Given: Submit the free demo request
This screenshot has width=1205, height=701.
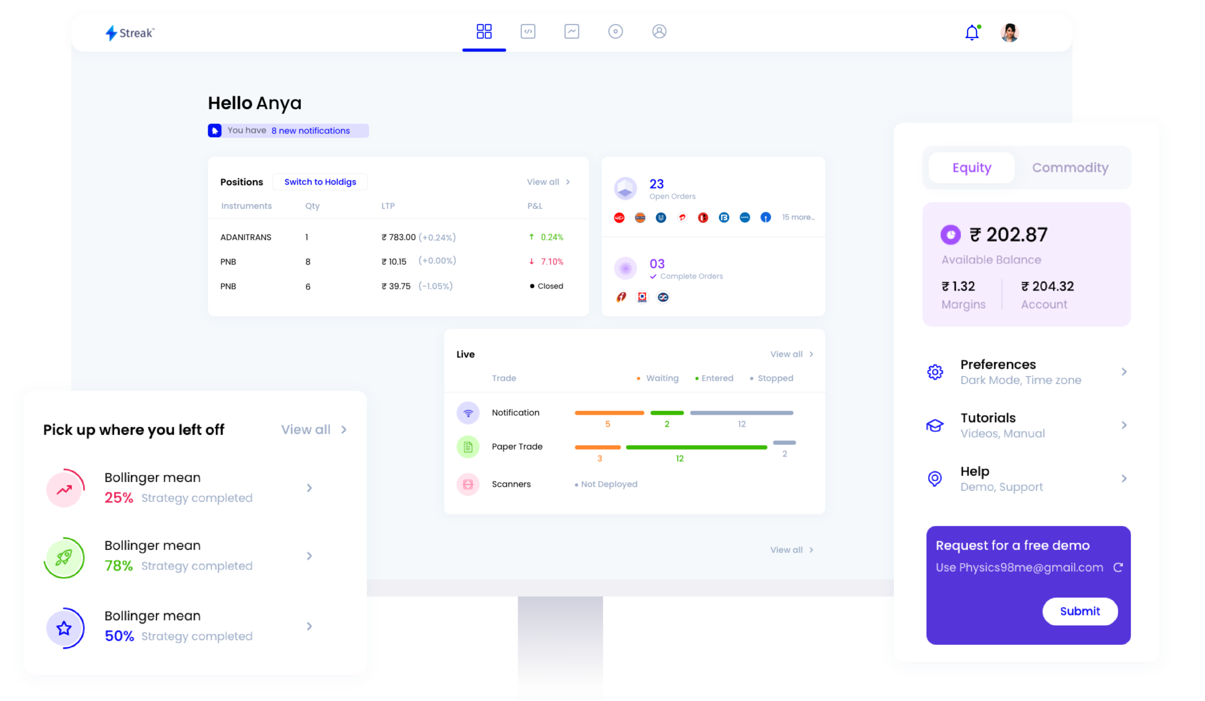Looking at the screenshot, I should (x=1080, y=611).
